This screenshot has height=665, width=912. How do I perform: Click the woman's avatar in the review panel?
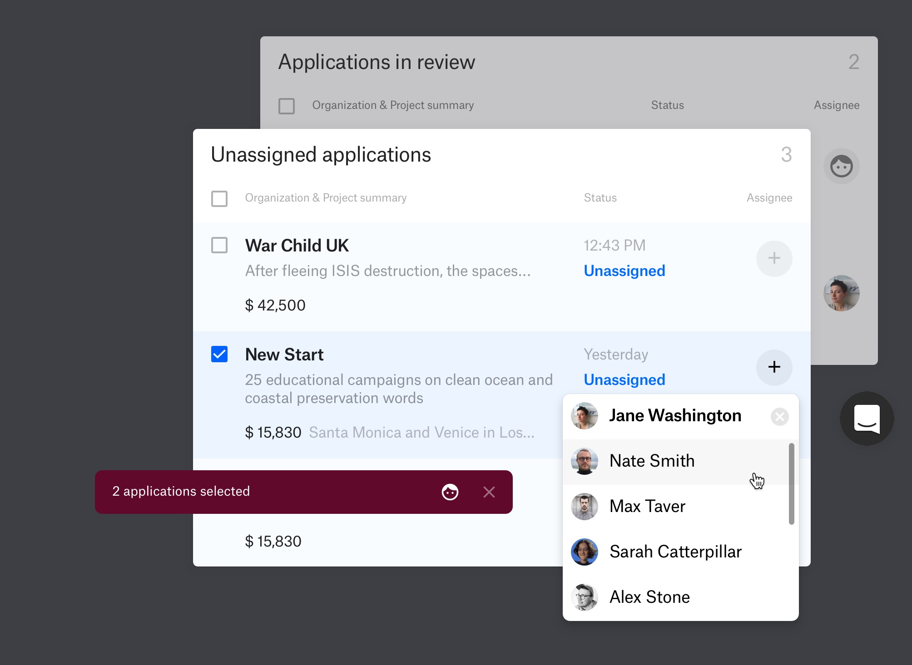[841, 293]
